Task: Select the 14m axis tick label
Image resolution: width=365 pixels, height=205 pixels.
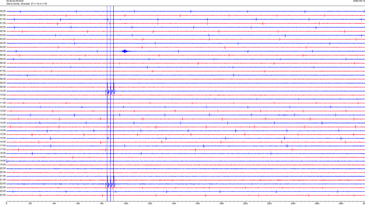Action: (x=174, y=203)
